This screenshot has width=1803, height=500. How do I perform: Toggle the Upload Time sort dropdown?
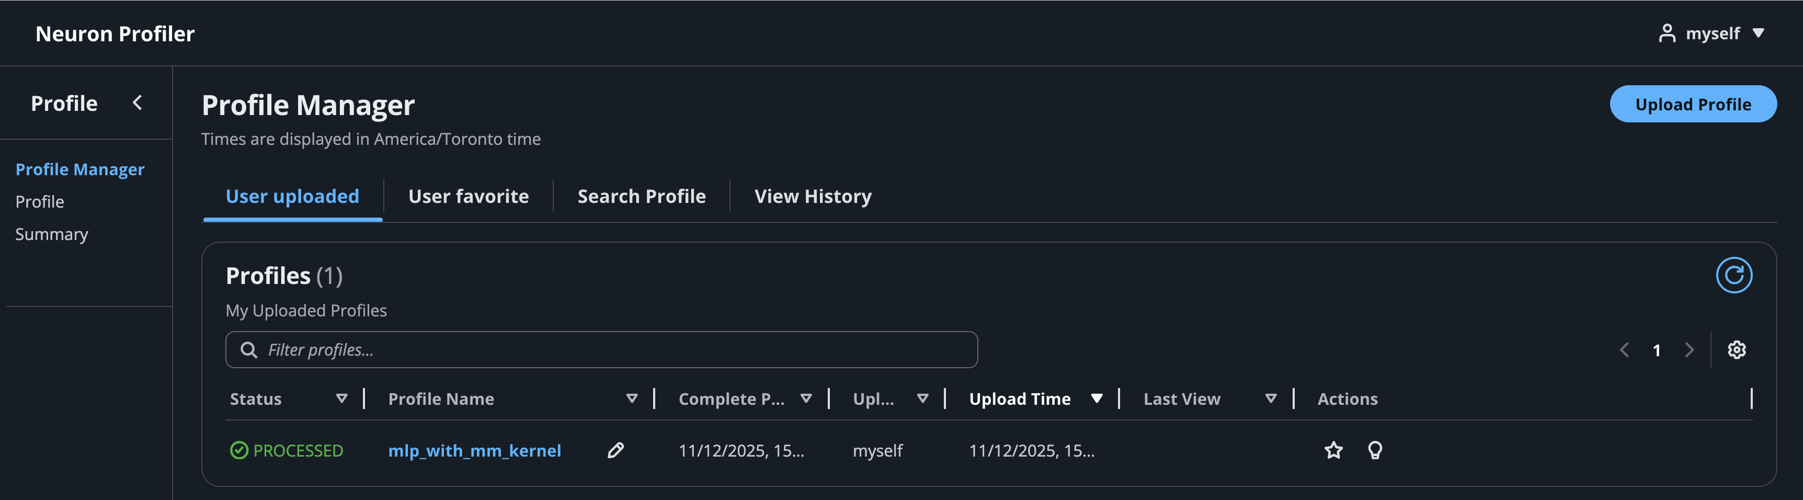pyautogui.click(x=1097, y=398)
